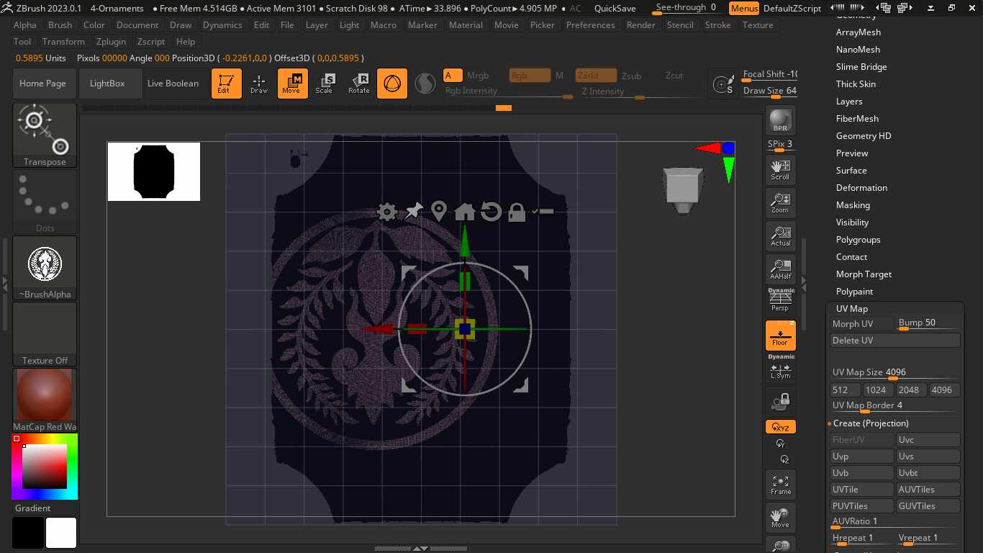Image resolution: width=983 pixels, height=553 pixels.
Task: Open the gizmo customize gear icon
Action: (x=387, y=212)
